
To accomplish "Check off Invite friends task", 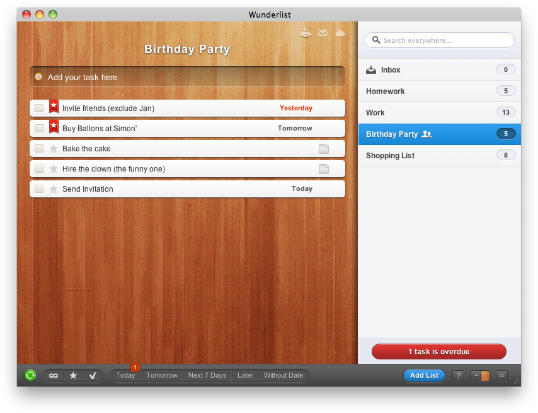I will (x=39, y=108).
